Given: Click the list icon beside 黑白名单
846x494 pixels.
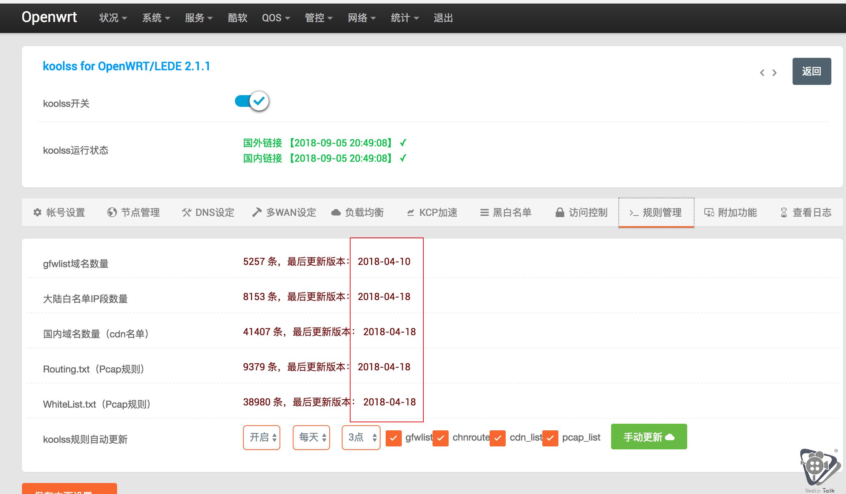Looking at the screenshot, I should pos(484,213).
